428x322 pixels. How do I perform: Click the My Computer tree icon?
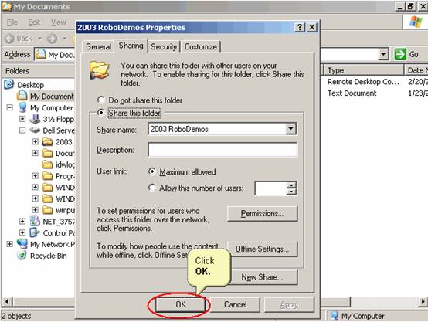(22, 107)
